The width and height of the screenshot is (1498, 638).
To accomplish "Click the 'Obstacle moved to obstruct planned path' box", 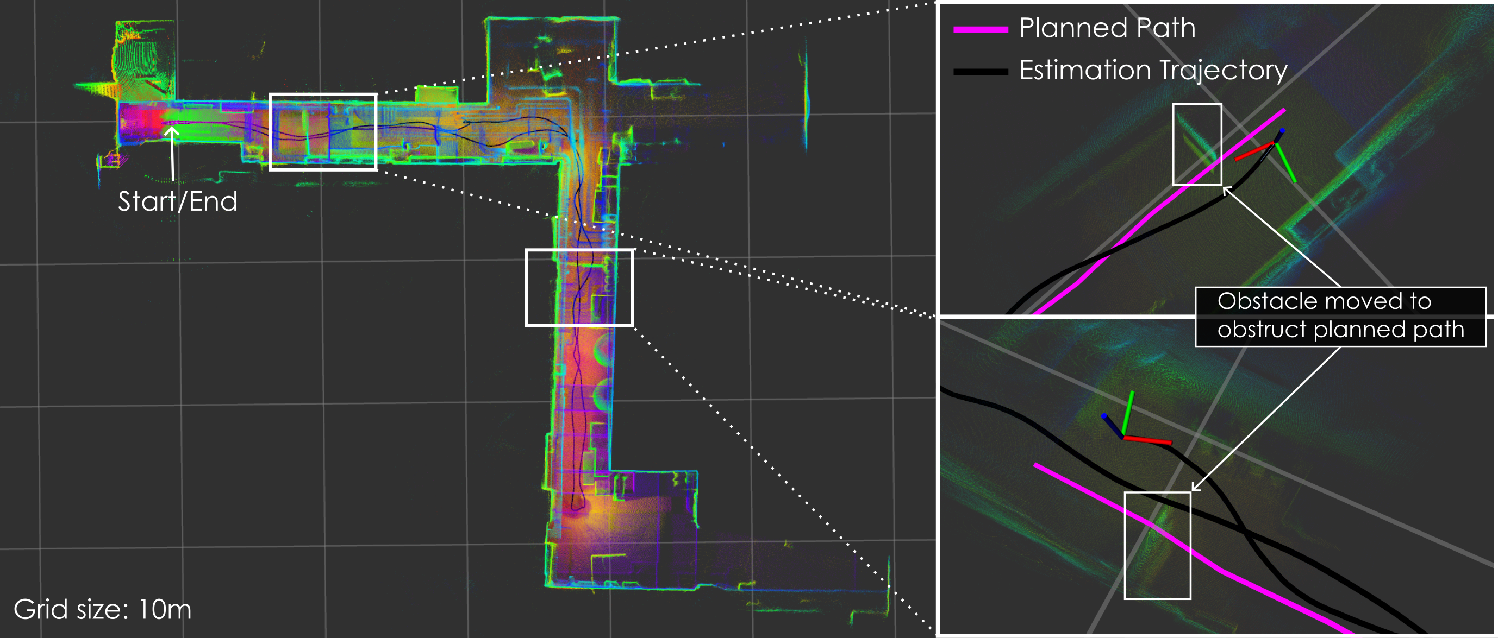I will (x=1340, y=316).
